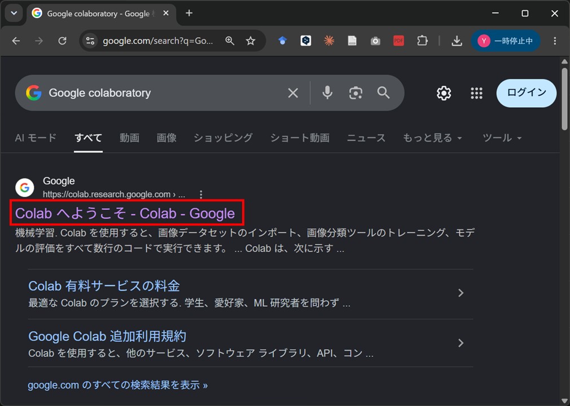This screenshot has width=570, height=406.
Task: Click the address bar URL text
Action: 158,41
